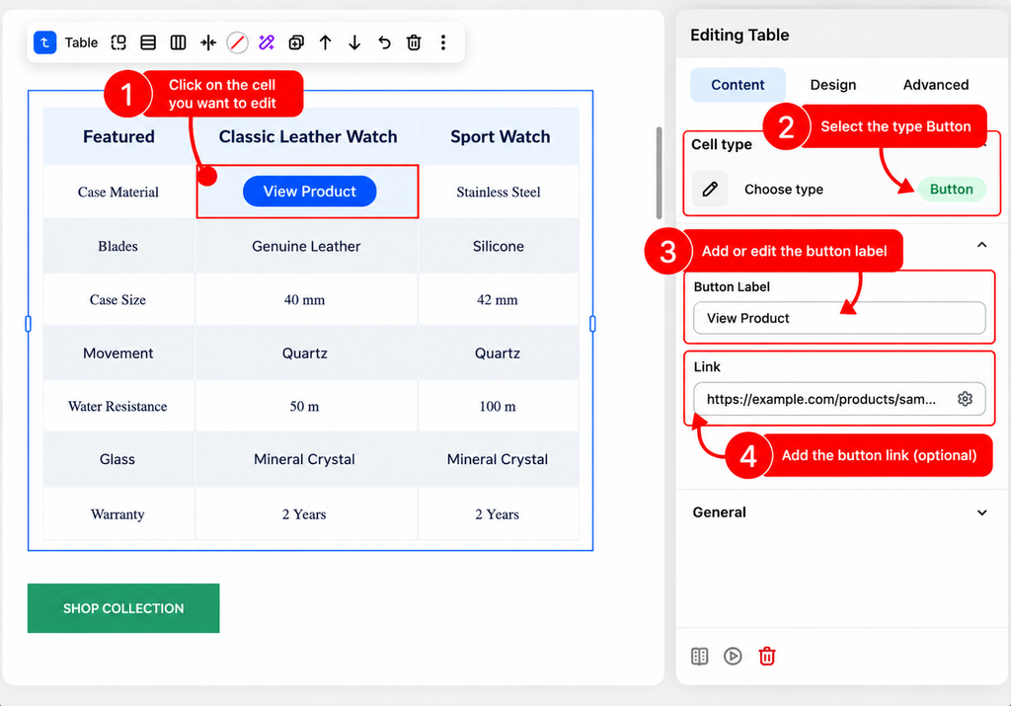Screen dimensions: 1011x706
Task: Click the red trash icon in the panel footer
Action: [766, 657]
